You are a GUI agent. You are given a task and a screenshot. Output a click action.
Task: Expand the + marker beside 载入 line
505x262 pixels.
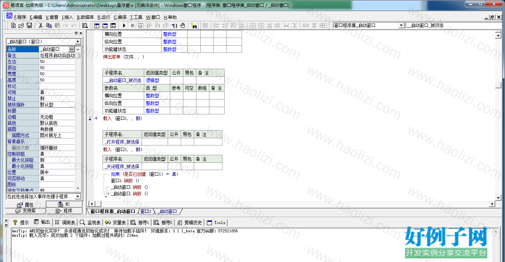[96, 118]
